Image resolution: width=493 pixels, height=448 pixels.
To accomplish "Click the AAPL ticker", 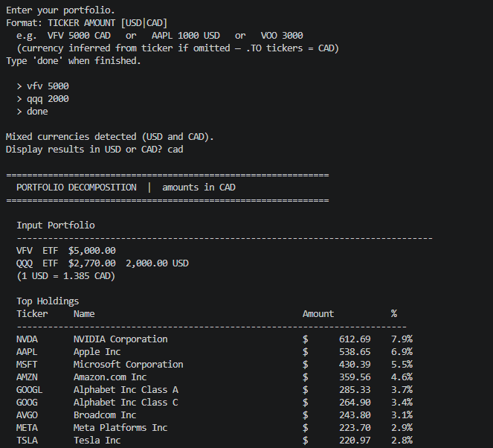I will tap(27, 352).
